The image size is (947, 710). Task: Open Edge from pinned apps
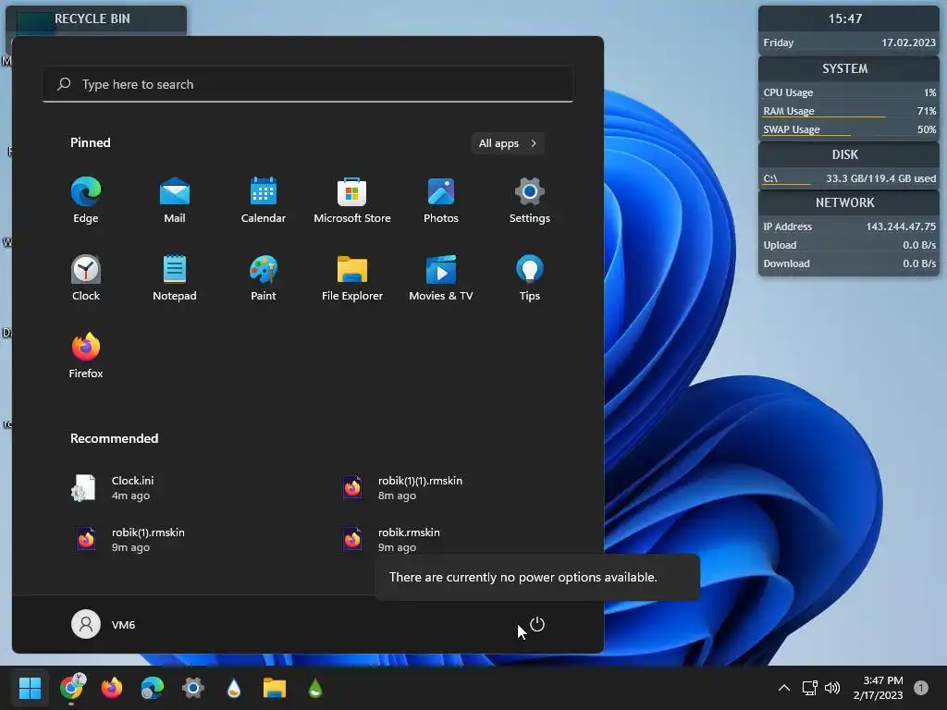point(86,201)
